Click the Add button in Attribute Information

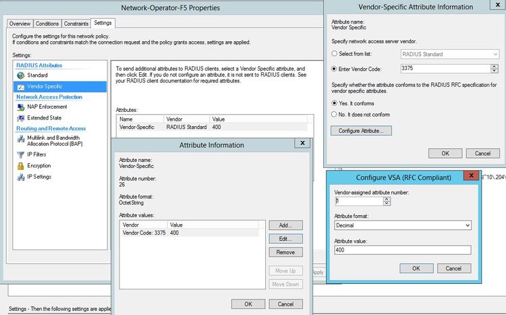pos(285,225)
